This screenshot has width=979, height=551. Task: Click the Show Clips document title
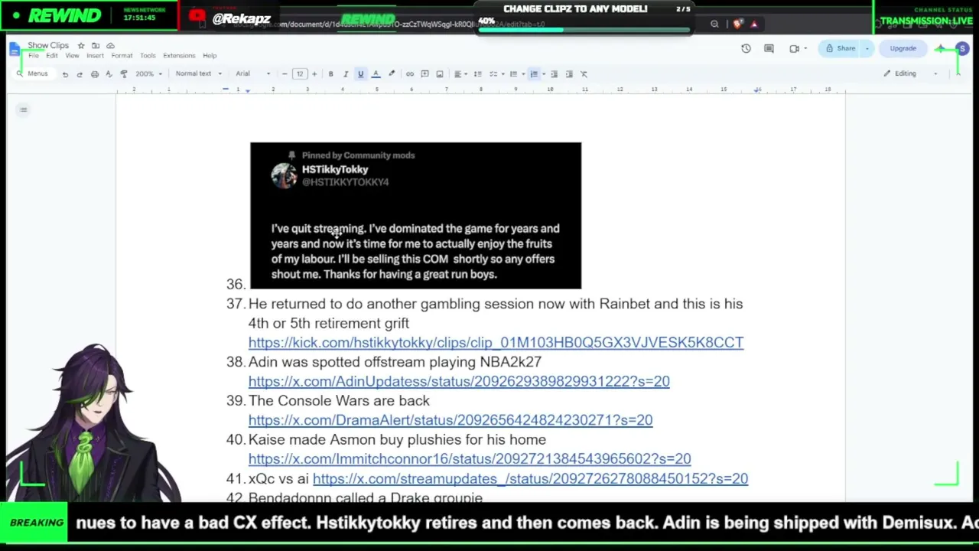click(x=48, y=46)
